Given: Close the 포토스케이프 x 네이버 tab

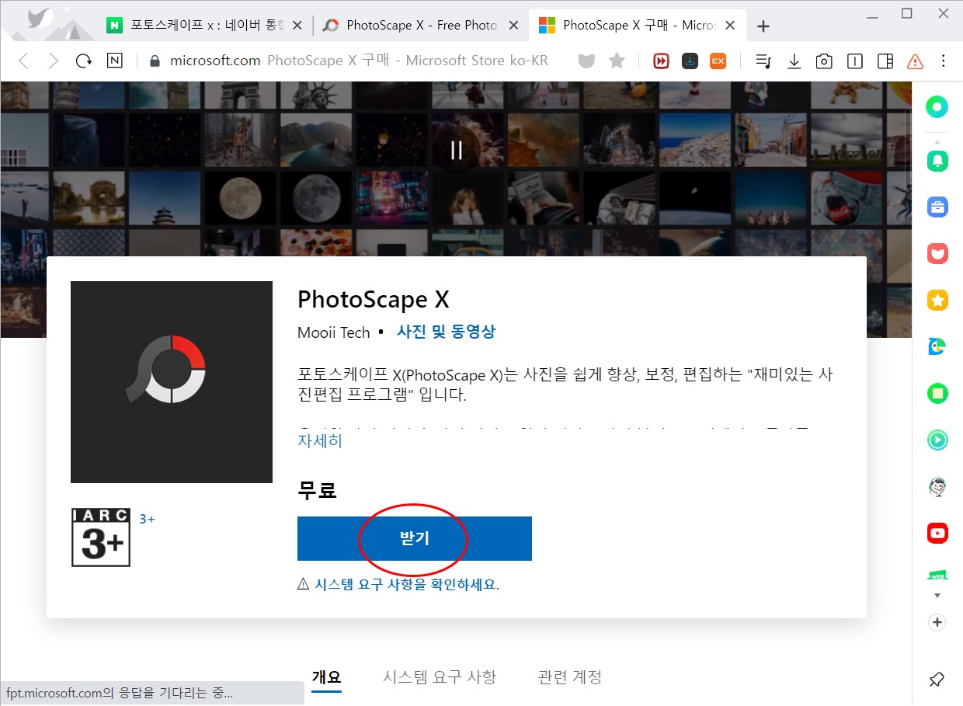Looking at the screenshot, I should coord(297,26).
